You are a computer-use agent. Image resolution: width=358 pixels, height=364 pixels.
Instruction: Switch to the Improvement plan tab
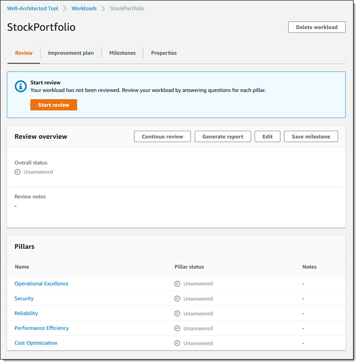(x=71, y=53)
